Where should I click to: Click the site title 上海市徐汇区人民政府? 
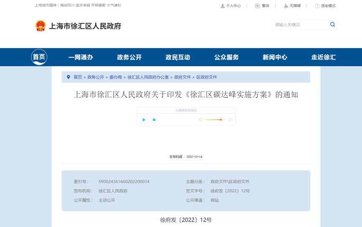click(85, 26)
